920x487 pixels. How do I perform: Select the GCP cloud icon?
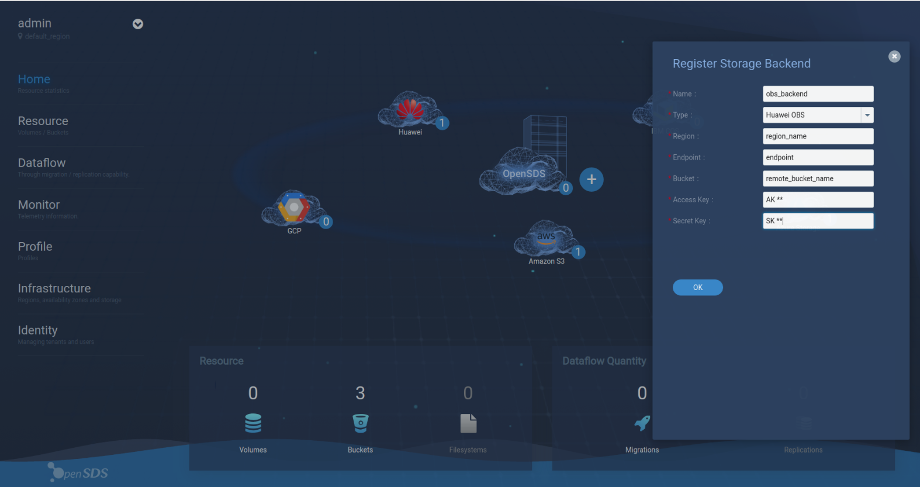coord(293,209)
